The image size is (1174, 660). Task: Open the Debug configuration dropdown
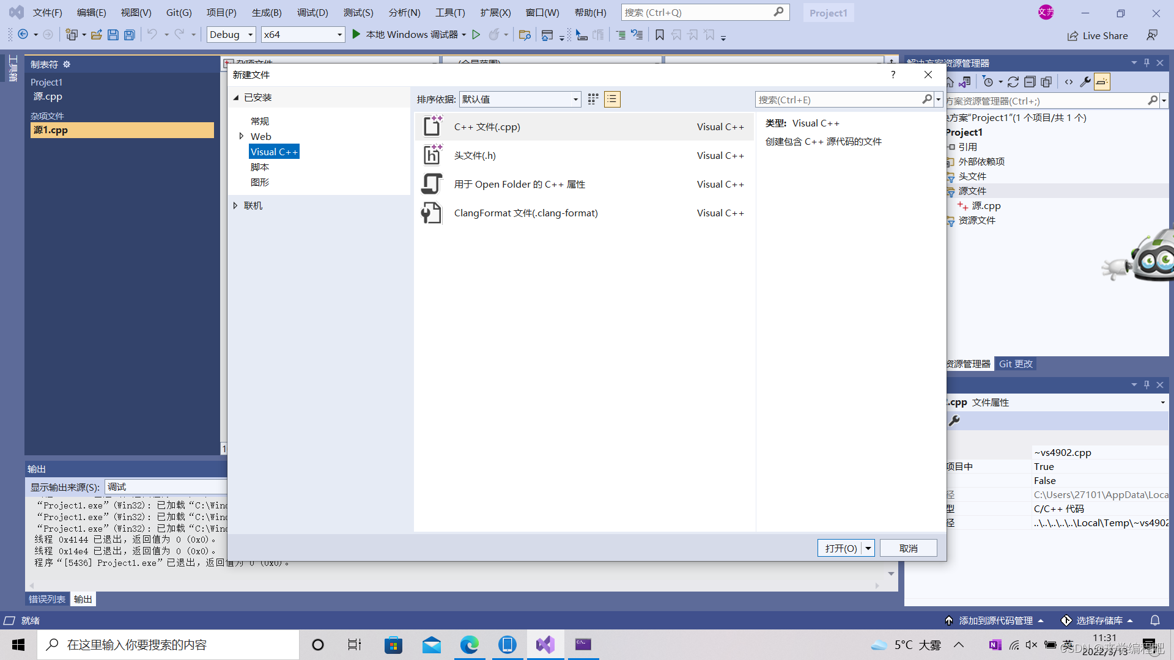coord(231,35)
